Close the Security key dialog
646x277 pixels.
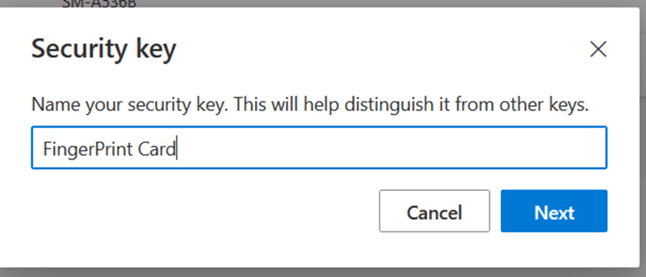click(598, 49)
